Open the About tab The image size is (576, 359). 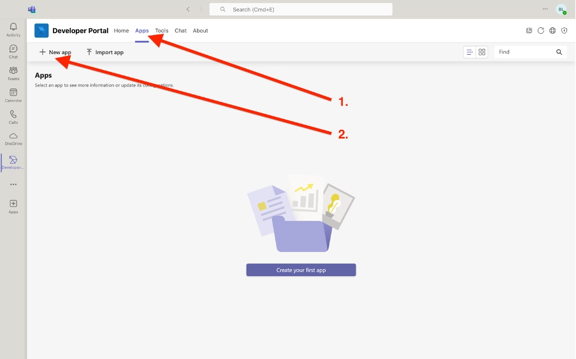click(200, 31)
